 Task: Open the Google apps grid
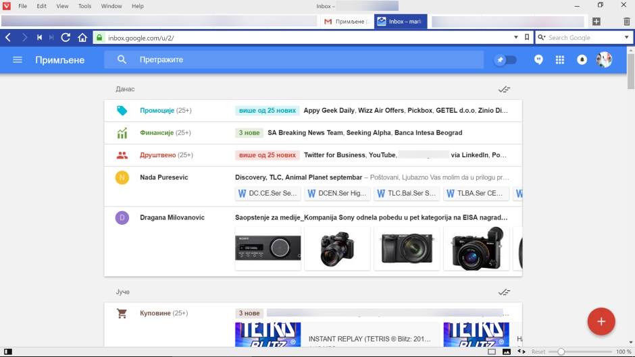tap(559, 60)
